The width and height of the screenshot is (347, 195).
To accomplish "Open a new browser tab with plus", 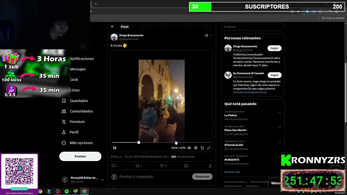I will pos(96,4).
